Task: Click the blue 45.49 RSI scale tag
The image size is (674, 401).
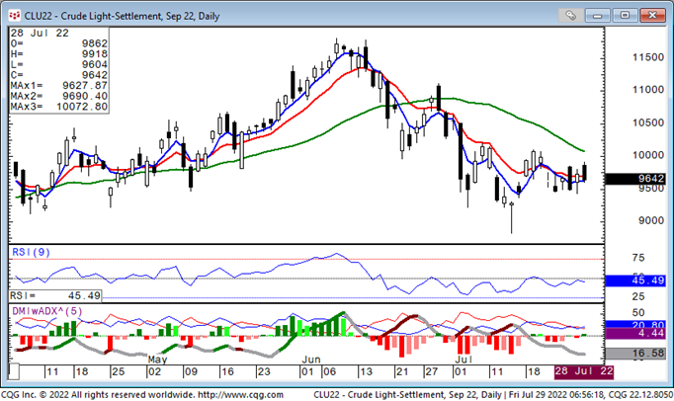Action: point(634,281)
